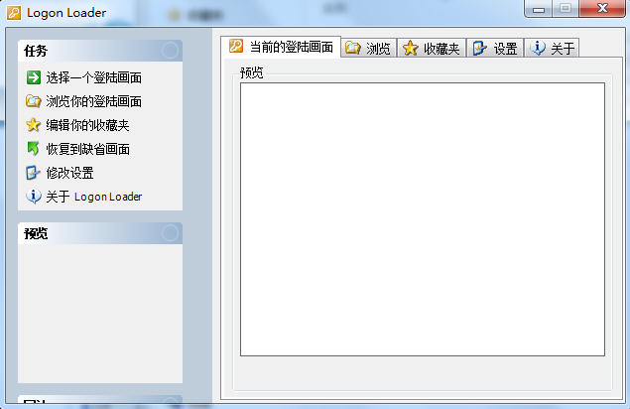
Task: Click the Logon Loader key icon in title bar
Action: coord(14,13)
